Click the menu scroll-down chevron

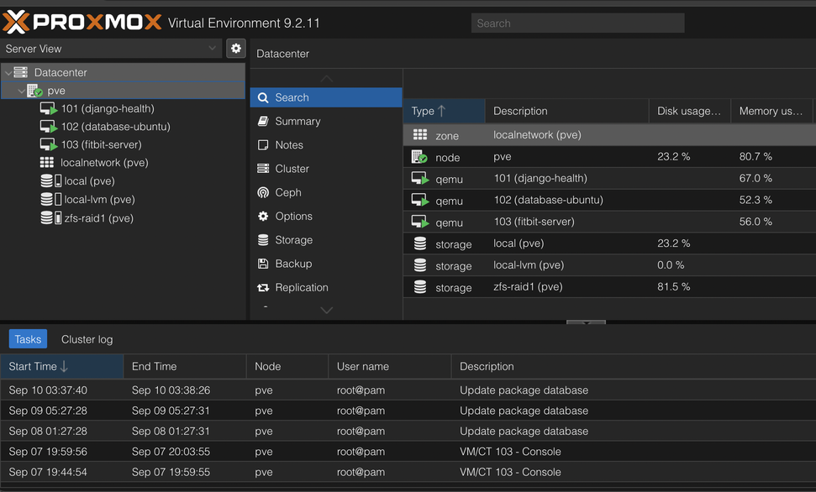(x=326, y=311)
